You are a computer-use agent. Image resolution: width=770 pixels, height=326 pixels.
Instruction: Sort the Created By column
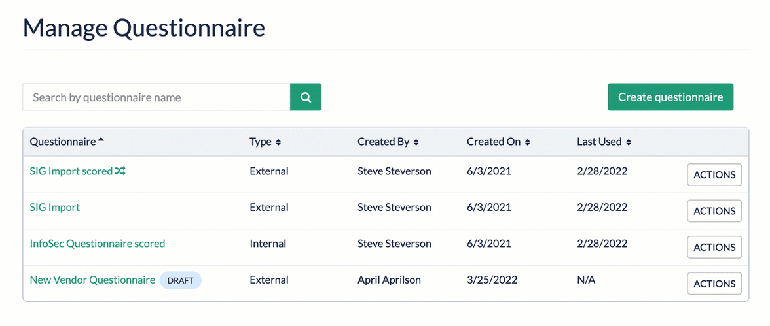click(416, 142)
